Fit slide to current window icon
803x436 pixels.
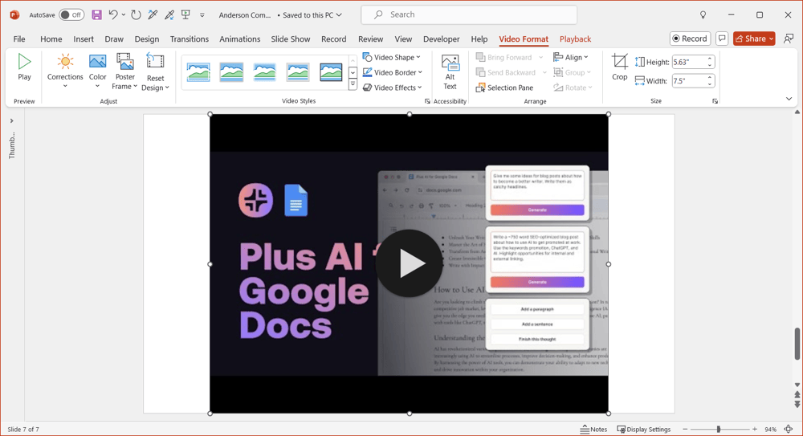tap(789, 430)
